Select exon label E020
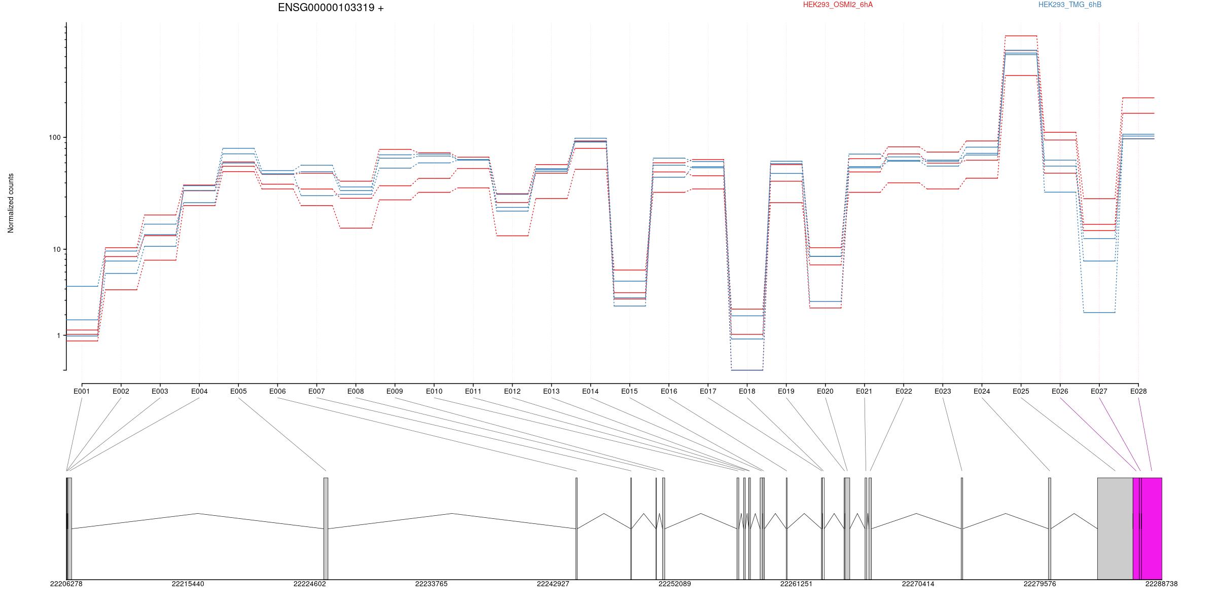 [825, 391]
